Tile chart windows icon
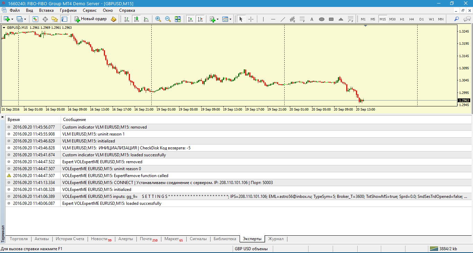473x253 pixels. click(x=178, y=19)
